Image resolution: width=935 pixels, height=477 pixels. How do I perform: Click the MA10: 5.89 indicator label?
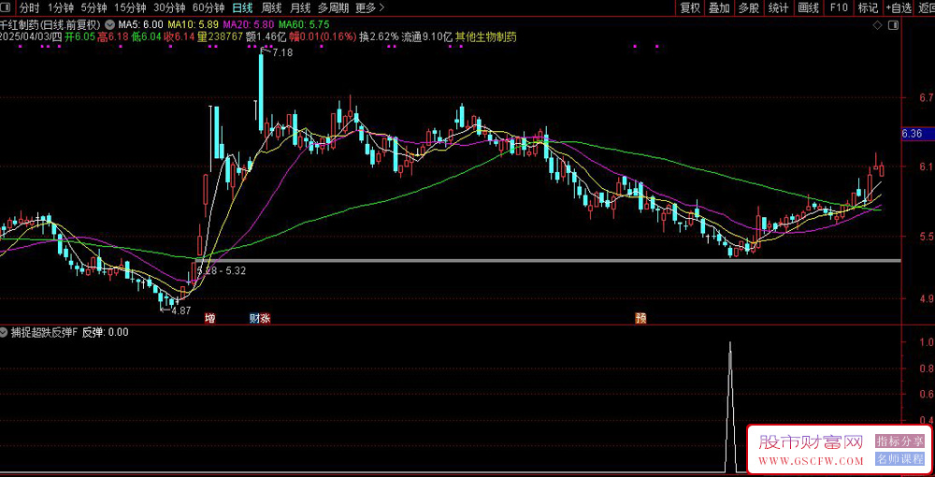193,25
